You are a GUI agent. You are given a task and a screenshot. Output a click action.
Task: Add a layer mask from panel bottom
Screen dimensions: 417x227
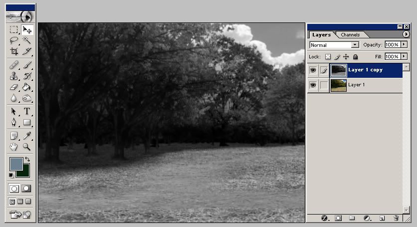click(x=338, y=218)
